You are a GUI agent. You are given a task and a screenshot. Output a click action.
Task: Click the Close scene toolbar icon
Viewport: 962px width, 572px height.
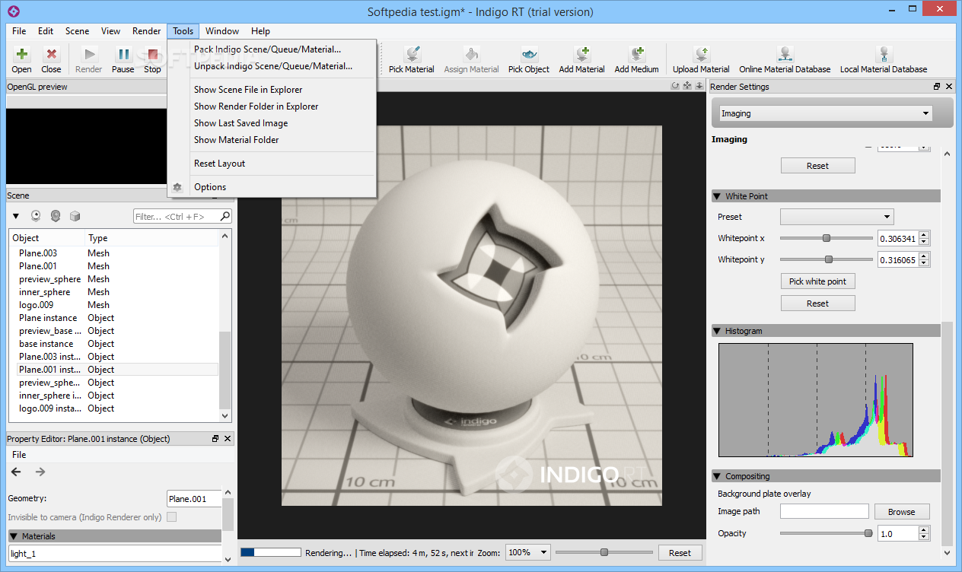(51, 55)
